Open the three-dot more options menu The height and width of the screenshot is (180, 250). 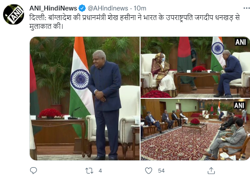pyautogui.click(x=246, y=8)
